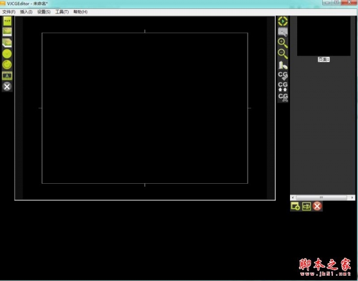358x281 pixels.
Task: Click the green circular play preview icon
Action: pos(283,21)
